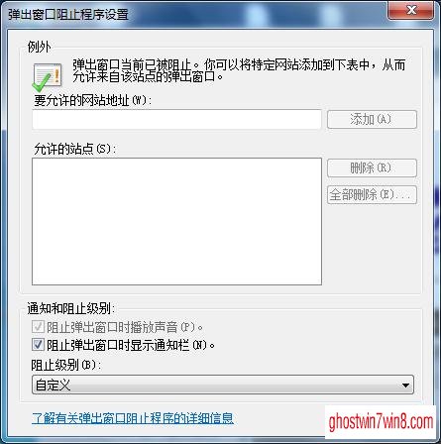Uncheck 阻止弹出窗口时显示通知栏(N) checkbox

click(38, 345)
